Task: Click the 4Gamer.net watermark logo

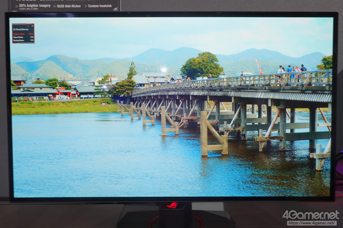Action: (311, 215)
